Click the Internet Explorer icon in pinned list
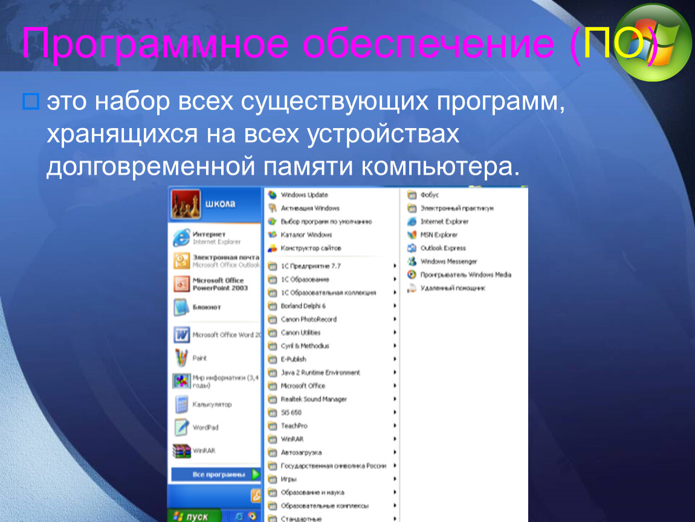This screenshot has height=522, width=695. (181, 237)
